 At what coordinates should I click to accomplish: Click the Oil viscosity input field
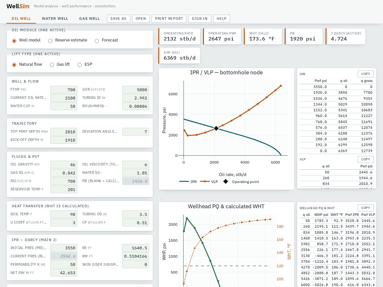click(136, 165)
